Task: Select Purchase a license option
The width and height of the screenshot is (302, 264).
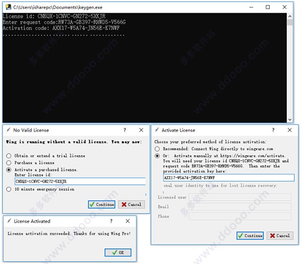Action: [x=9, y=163]
